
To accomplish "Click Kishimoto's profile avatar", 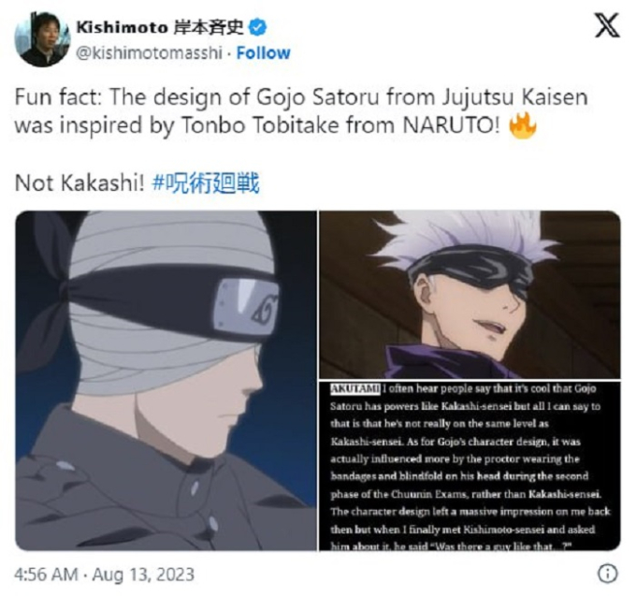I will tap(42, 39).
